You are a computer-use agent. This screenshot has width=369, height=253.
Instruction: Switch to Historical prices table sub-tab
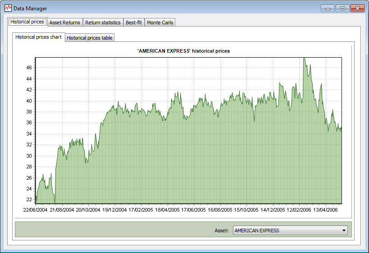(90, 38)
